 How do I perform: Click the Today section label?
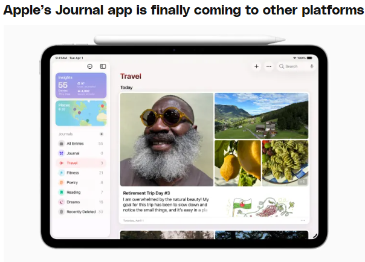point(126,88)
